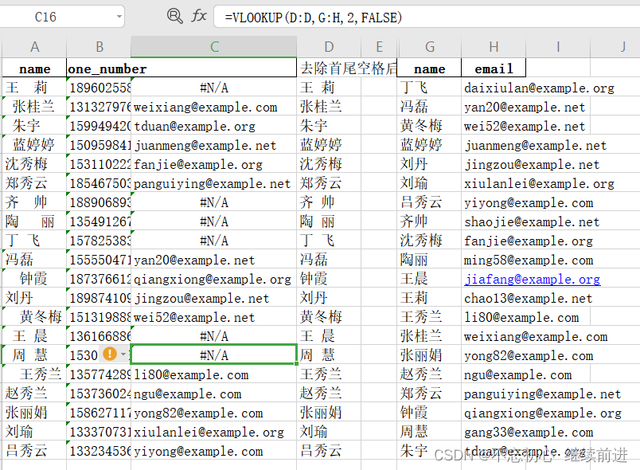Click daixiulan@example.org in column H

click(x=539, y=88)
